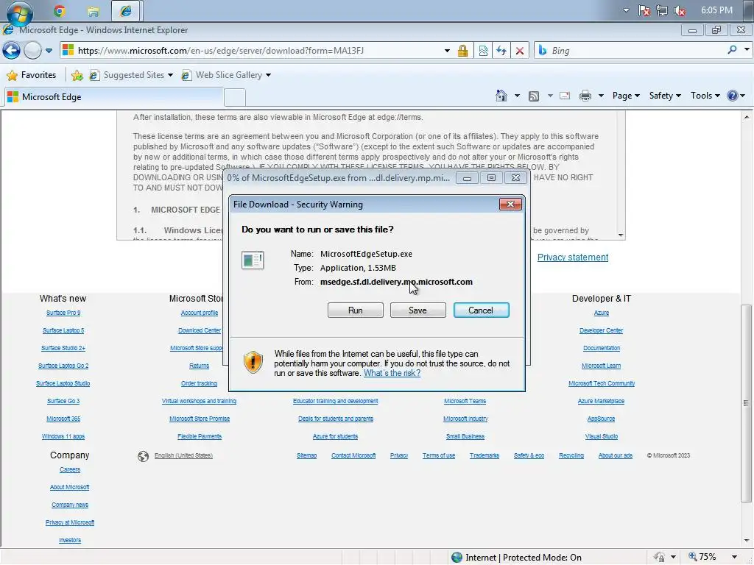The height and width of the screenshot is (565, 754).
Task: Click the file type icon in dialog
Action: click(253, 260)
